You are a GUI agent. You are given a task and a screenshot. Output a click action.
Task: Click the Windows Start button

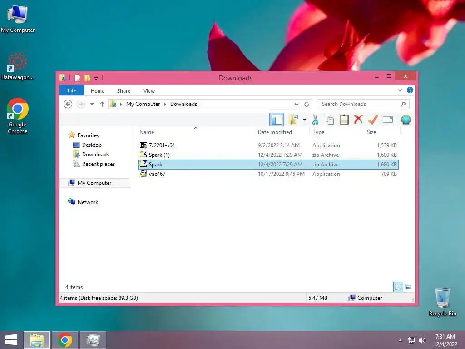coord(11,340)
